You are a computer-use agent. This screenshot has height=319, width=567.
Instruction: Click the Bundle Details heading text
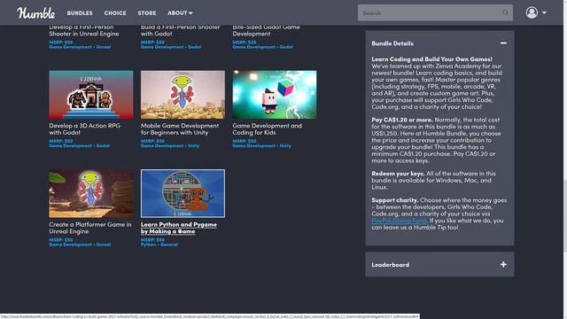coord(392,43)
